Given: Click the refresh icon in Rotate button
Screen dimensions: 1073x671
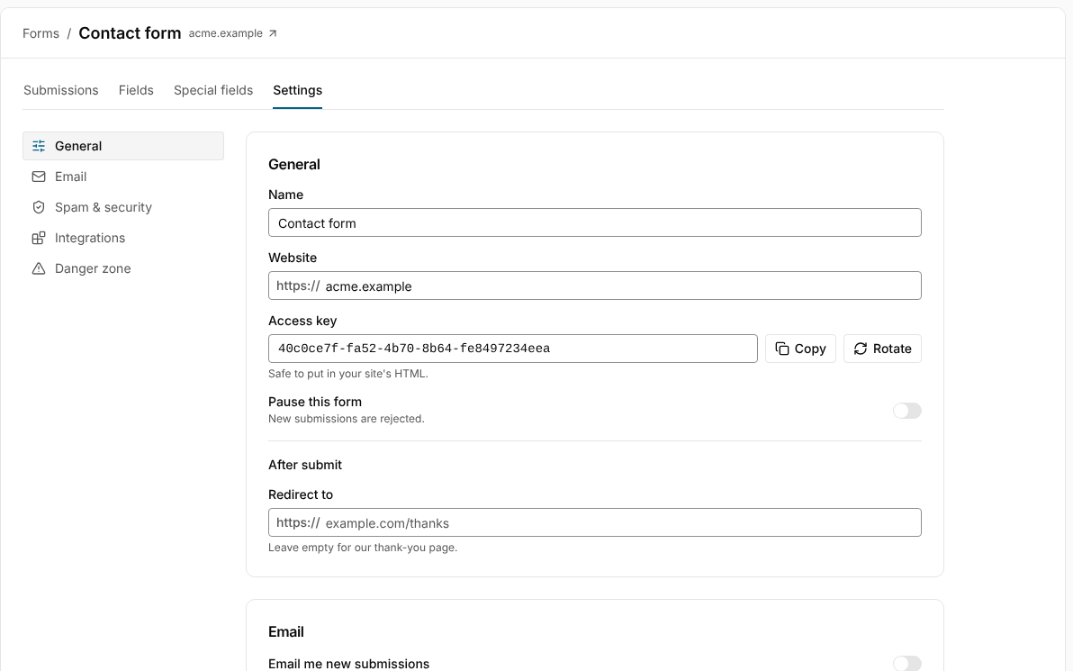Looking at the screenshot, I should pyautogui.click(x=861, y=349).
